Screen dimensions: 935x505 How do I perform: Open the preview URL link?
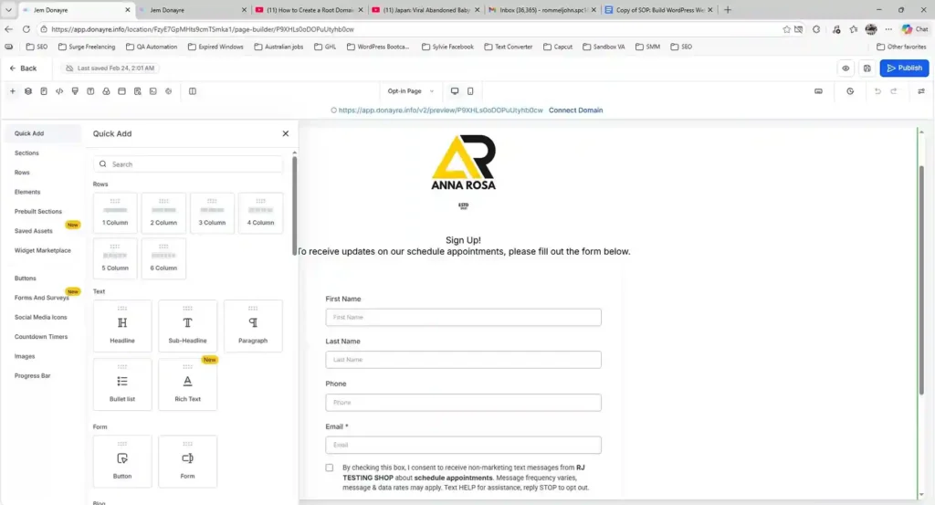coord(441,110)
